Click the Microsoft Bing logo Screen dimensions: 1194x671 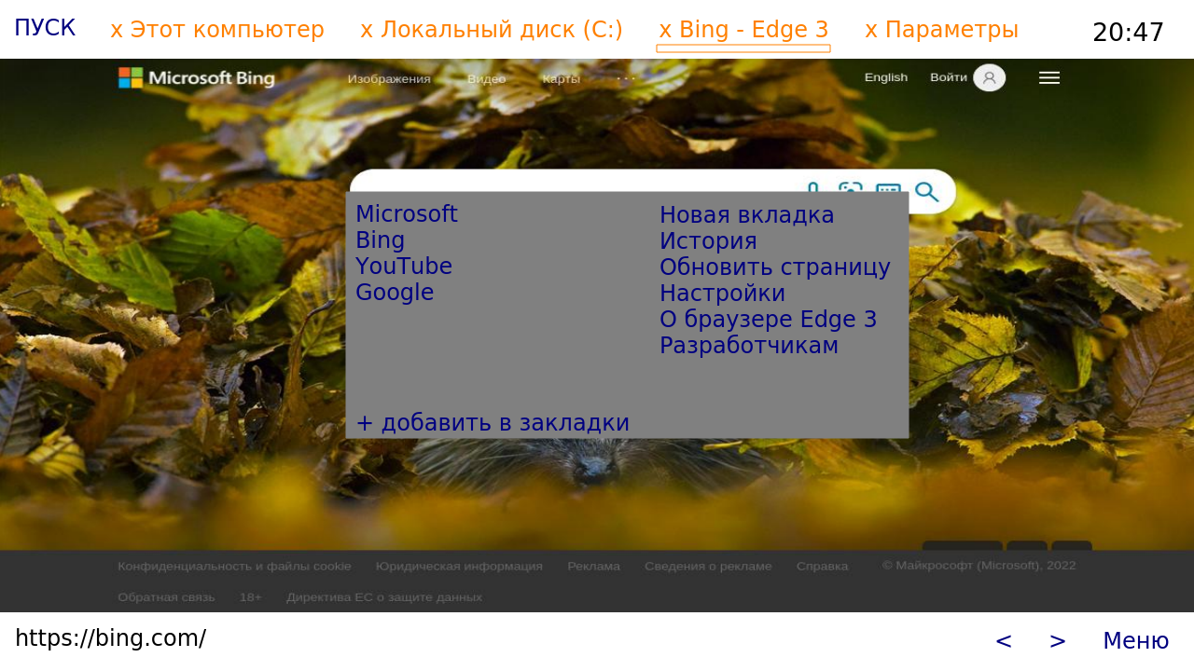(x=196, y=78)
